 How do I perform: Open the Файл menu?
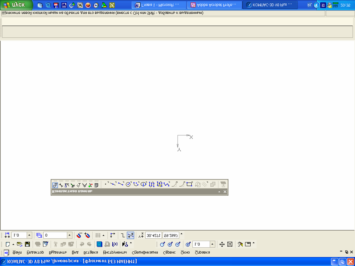(x=17, y=252)
